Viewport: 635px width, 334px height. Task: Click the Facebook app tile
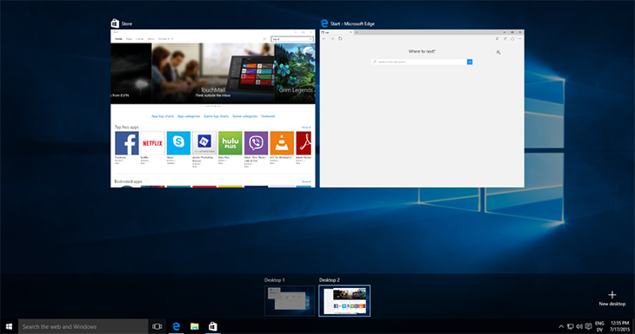pyautogui.click(x=127, y=143)
